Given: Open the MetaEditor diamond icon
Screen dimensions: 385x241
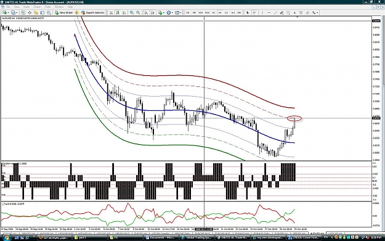Looking at the screenshot, I should click(x=76, y=12).
